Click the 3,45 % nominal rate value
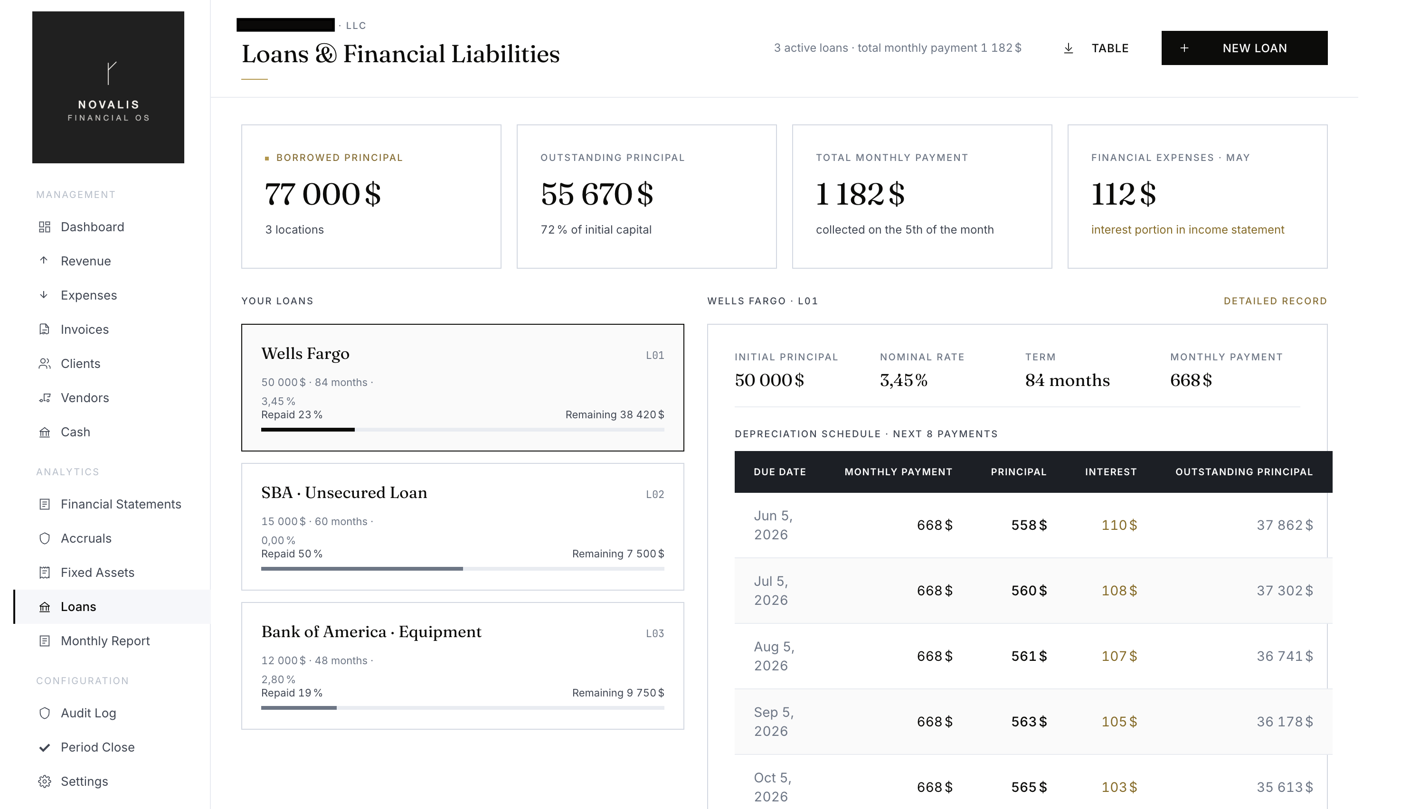 (x=903, y=380)
